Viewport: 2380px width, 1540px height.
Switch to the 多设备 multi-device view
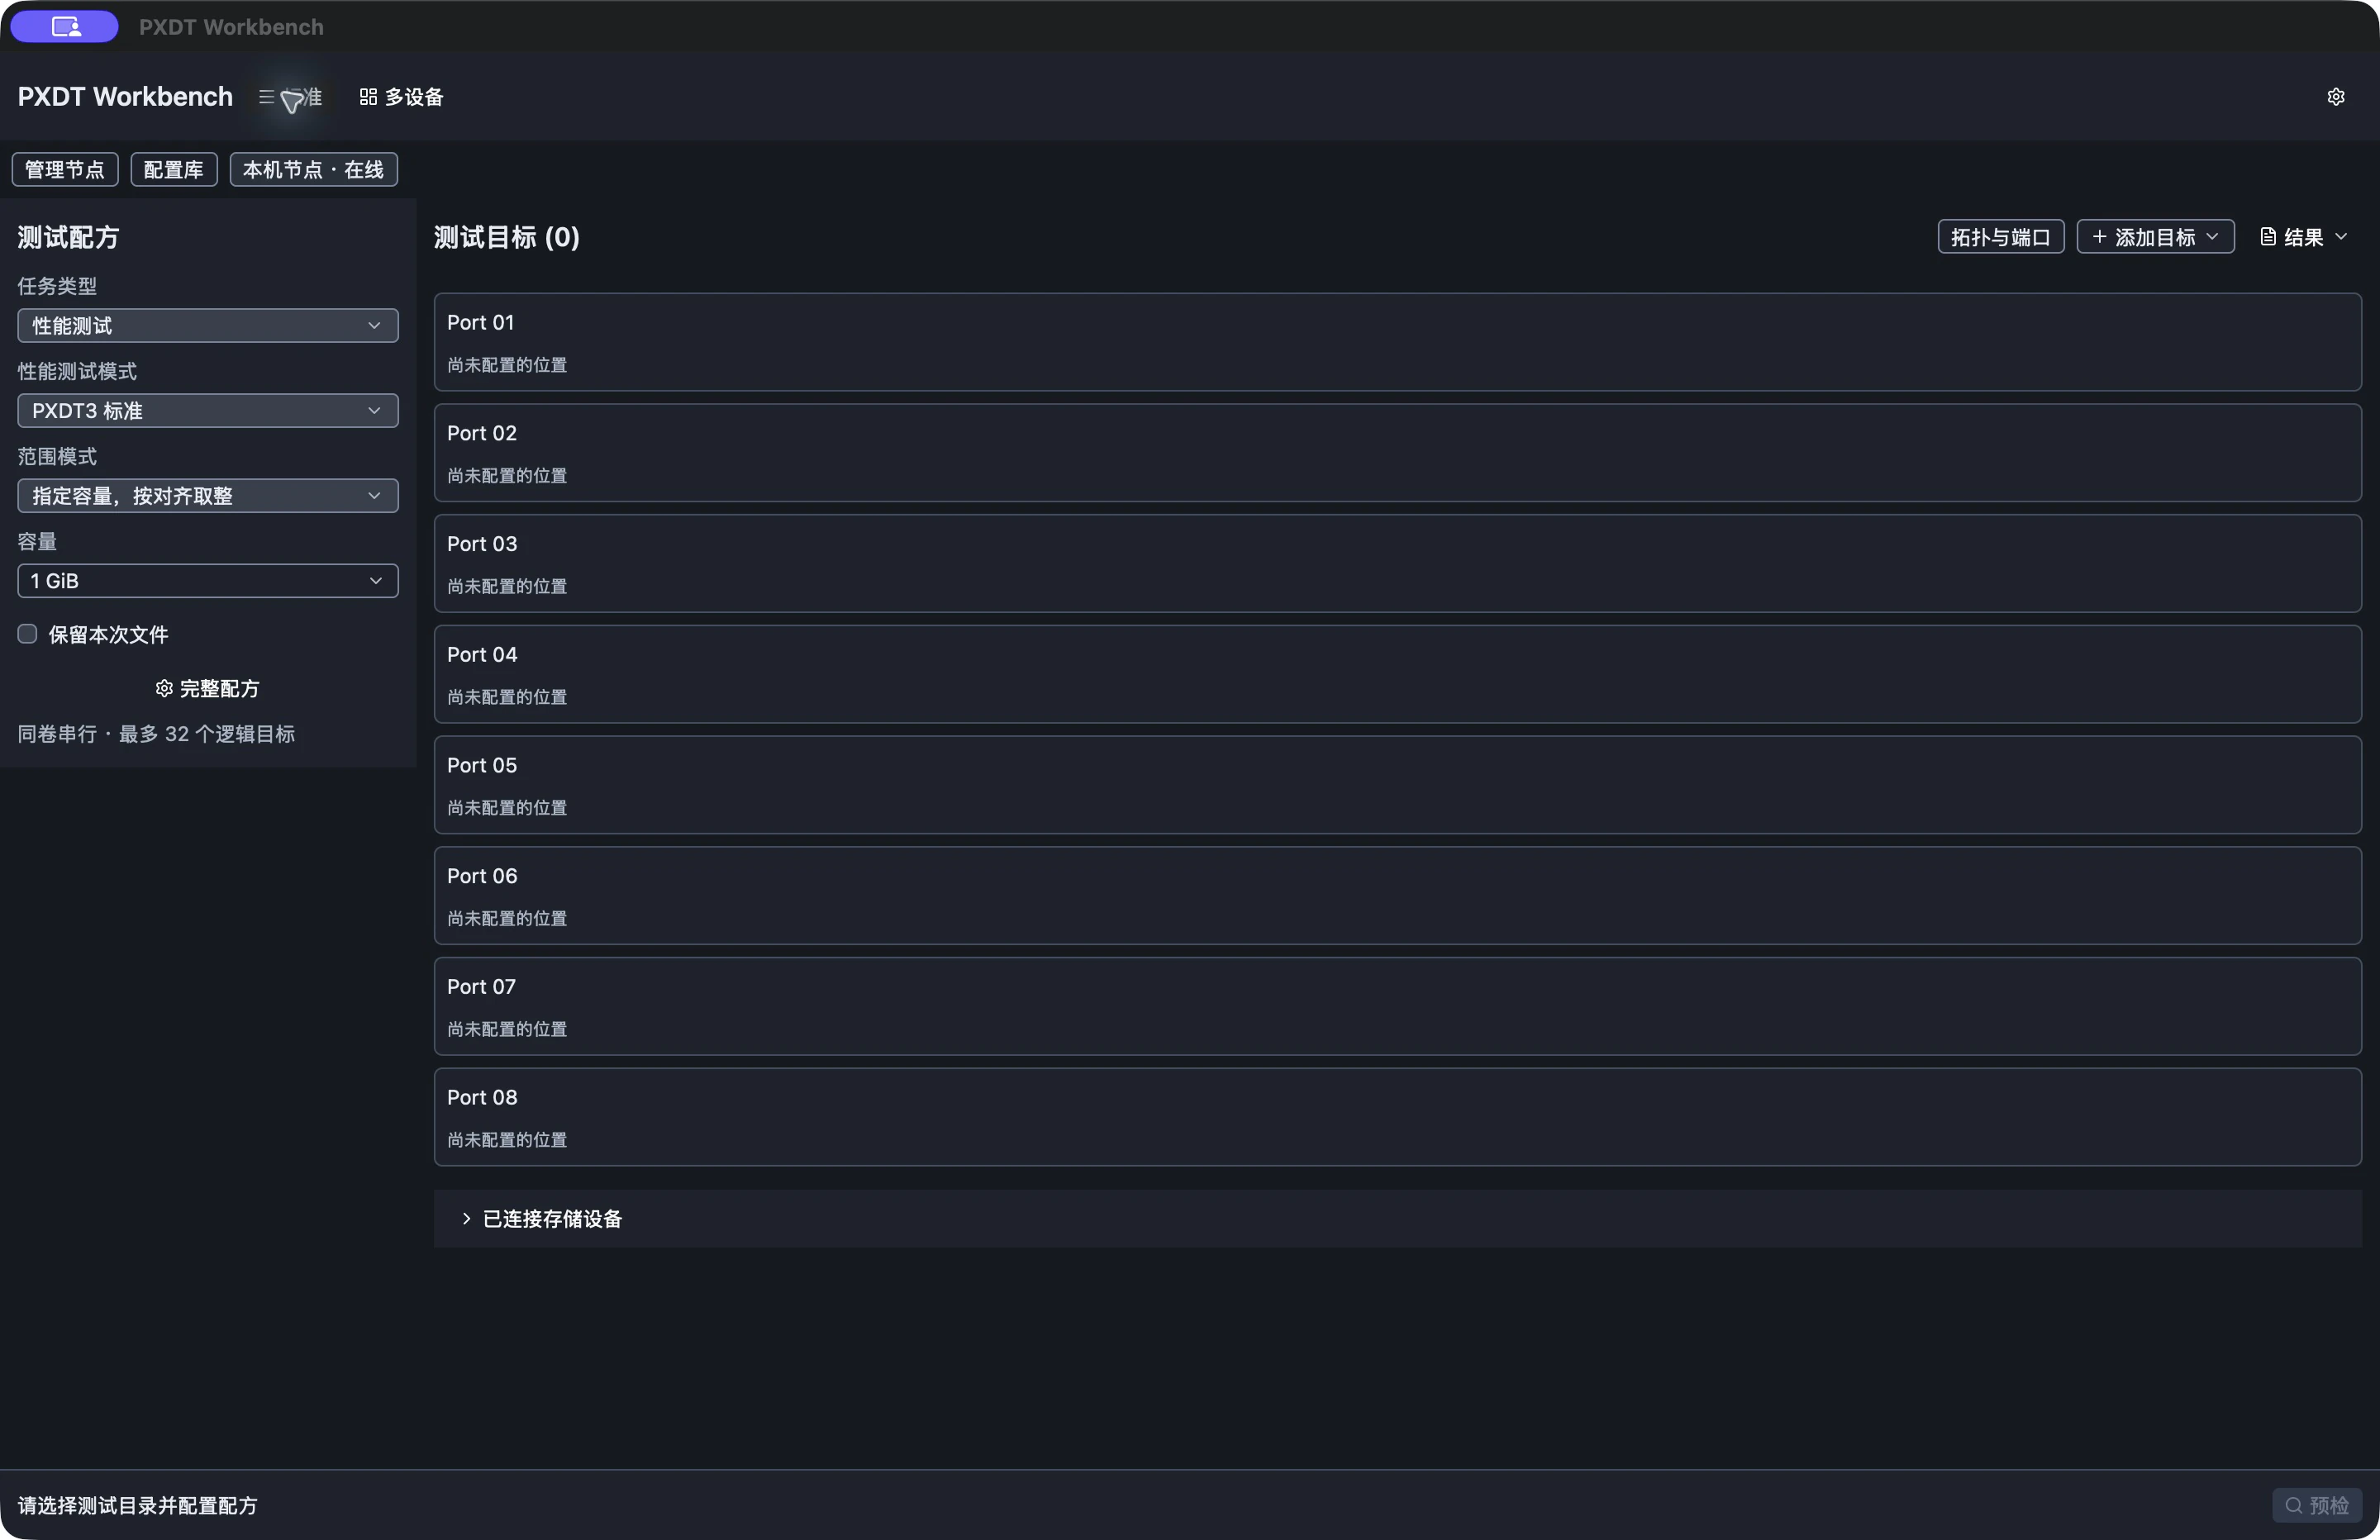point(401,97)
